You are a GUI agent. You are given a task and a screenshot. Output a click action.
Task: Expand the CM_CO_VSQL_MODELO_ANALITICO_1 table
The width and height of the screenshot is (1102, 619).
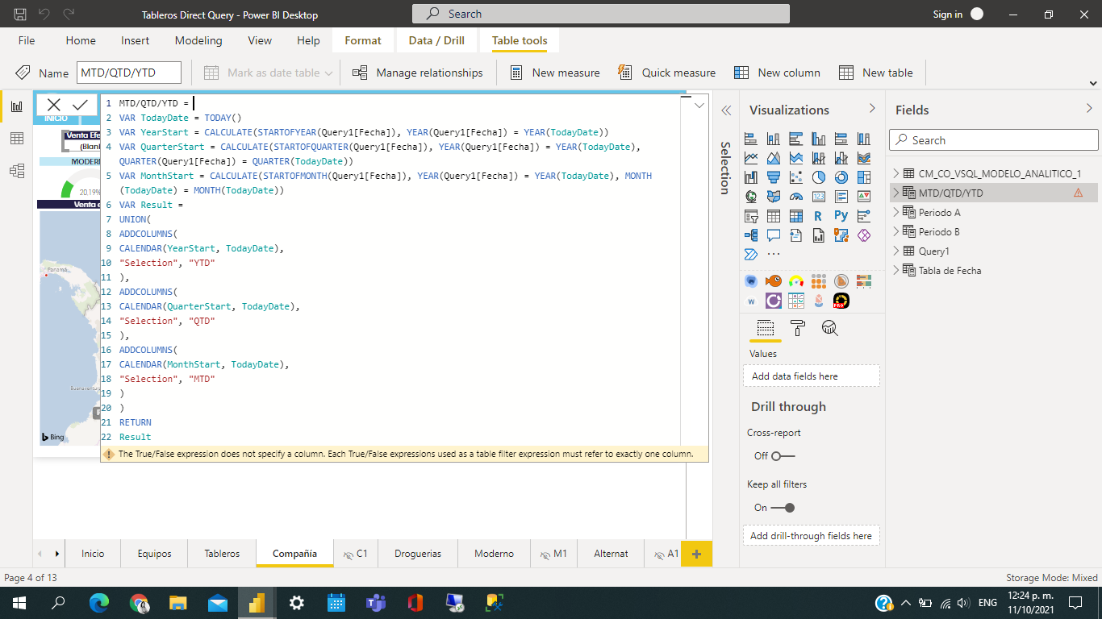click(896, 173)
